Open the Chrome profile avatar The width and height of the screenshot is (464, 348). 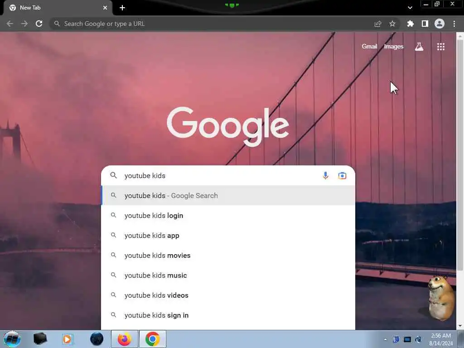(x=440, y=24)
